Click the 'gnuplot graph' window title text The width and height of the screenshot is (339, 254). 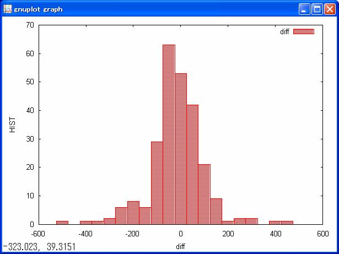pyautogui.click(x=38, y=9)
